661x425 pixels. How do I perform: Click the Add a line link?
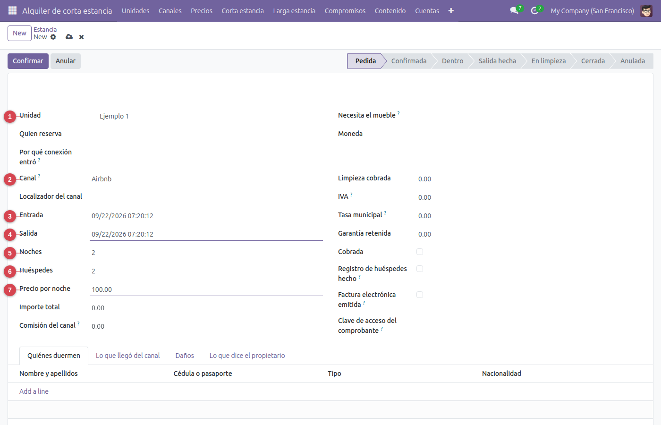pyautogui.click(x=34, y=391)
